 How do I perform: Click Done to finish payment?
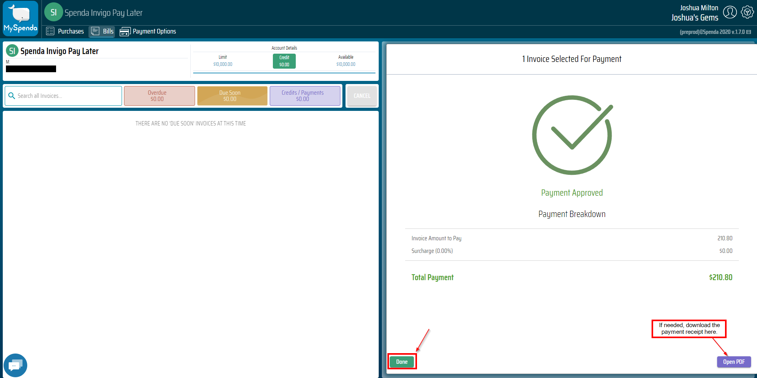coord(402,362)
